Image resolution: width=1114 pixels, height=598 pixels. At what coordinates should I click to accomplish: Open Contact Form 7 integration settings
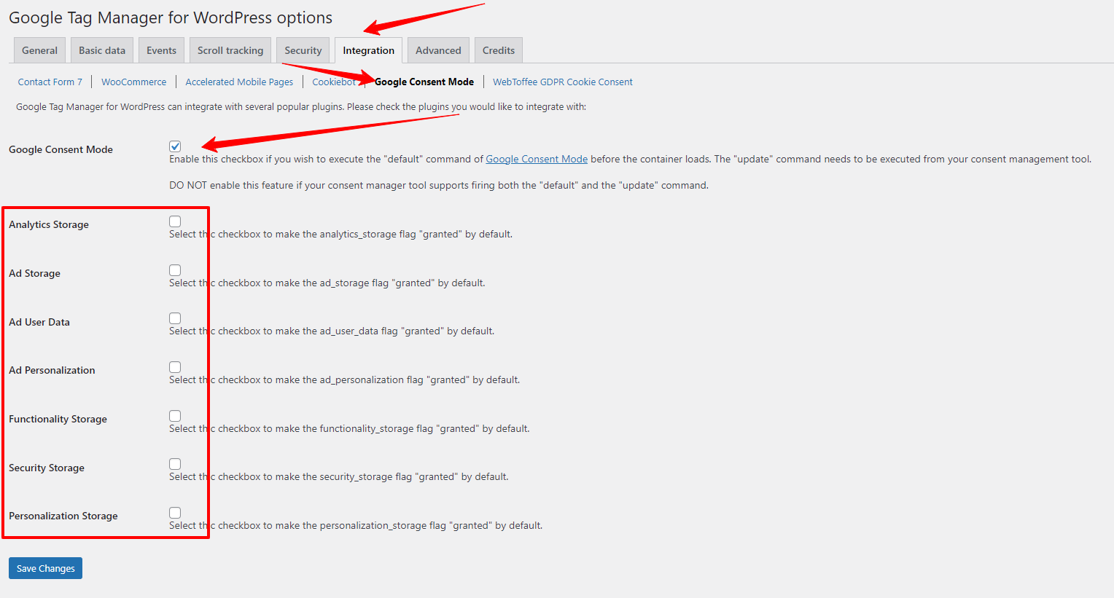pos(50,82)
